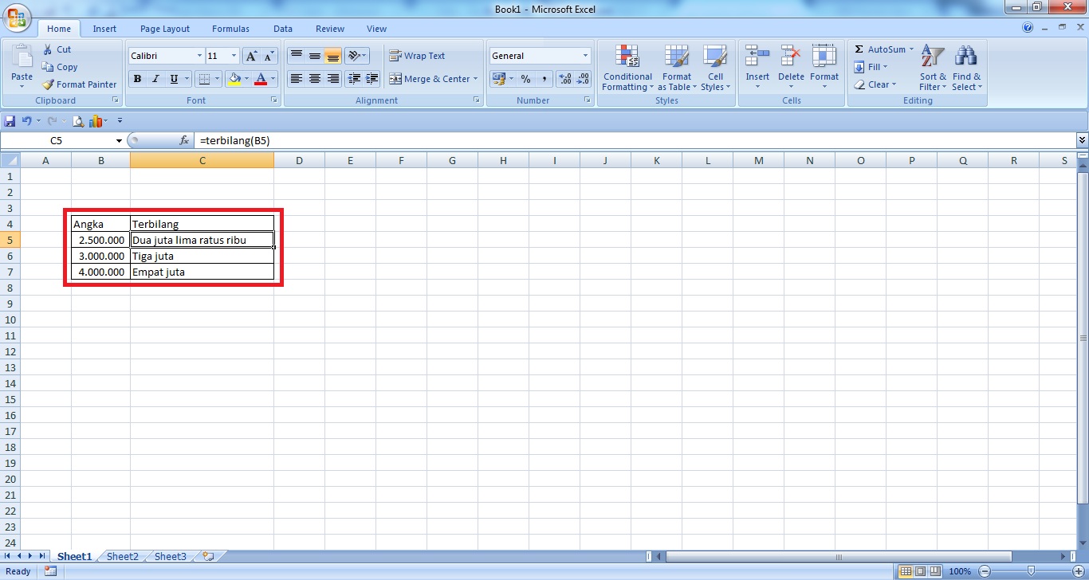1089x580 pixels.
Task: Toggle Bold formatting
Action: tap(137, 79)
